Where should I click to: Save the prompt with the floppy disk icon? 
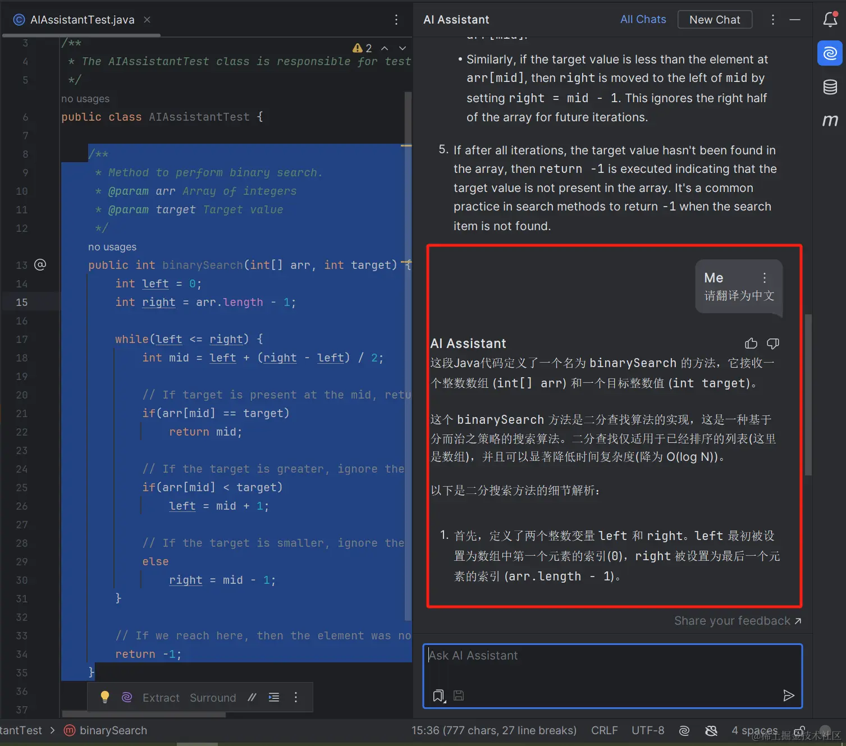click(459, 695)
